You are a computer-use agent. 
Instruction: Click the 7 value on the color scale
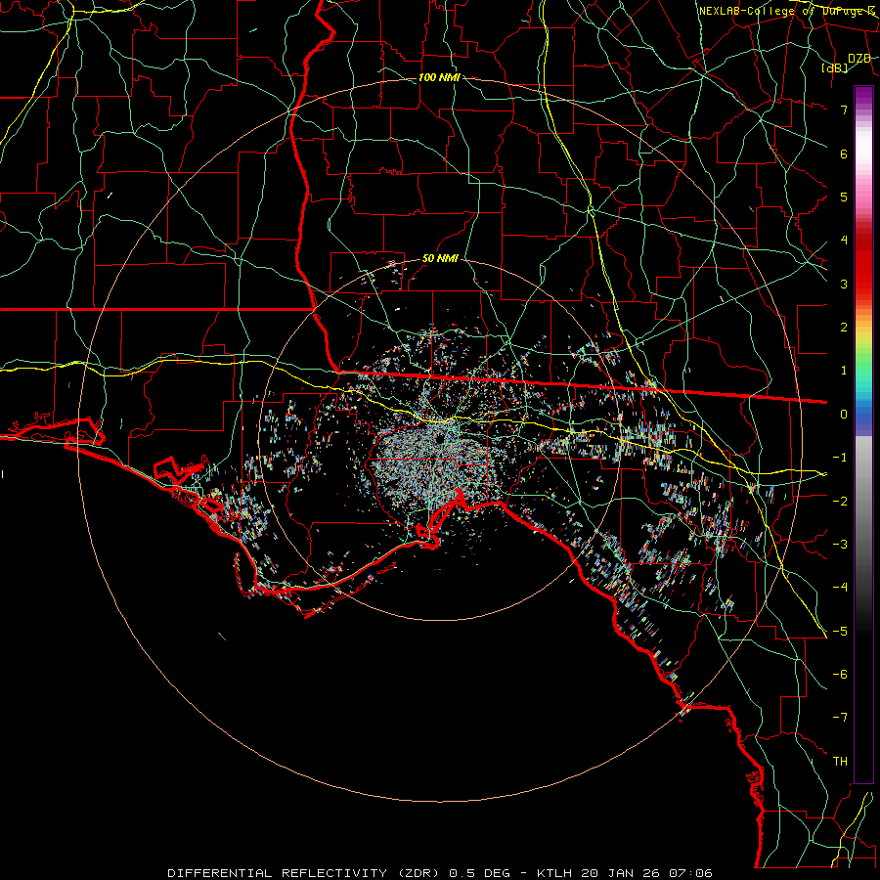pos(844,110)
